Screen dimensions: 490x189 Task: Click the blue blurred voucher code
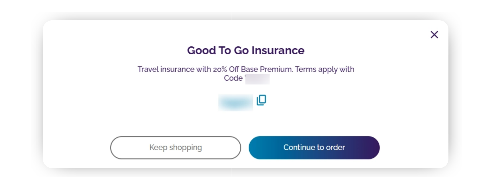[x=235, y=102]
